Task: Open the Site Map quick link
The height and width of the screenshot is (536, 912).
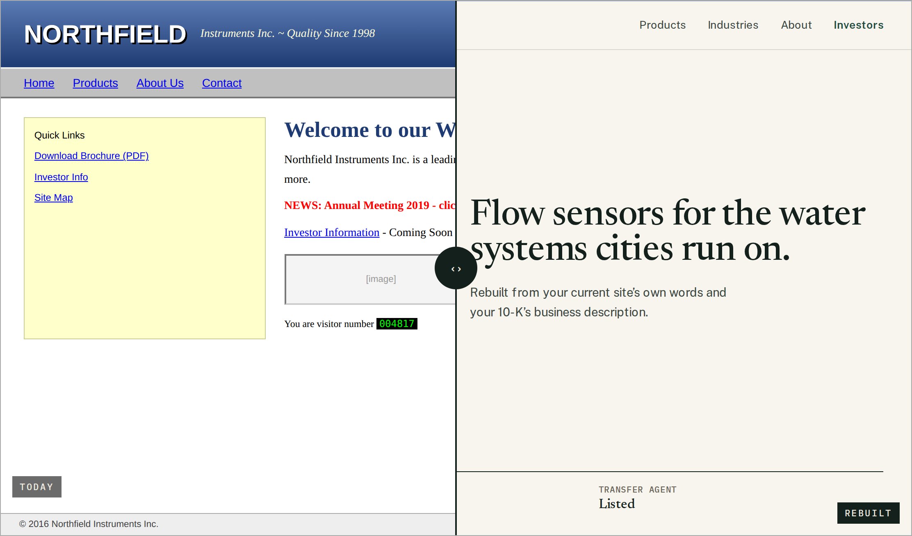Action: pyautogui.click(x=54, y=198)
